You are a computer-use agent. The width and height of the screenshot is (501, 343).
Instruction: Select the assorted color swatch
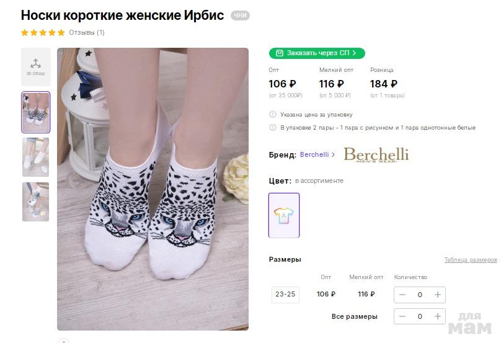[x=284, y=215]
